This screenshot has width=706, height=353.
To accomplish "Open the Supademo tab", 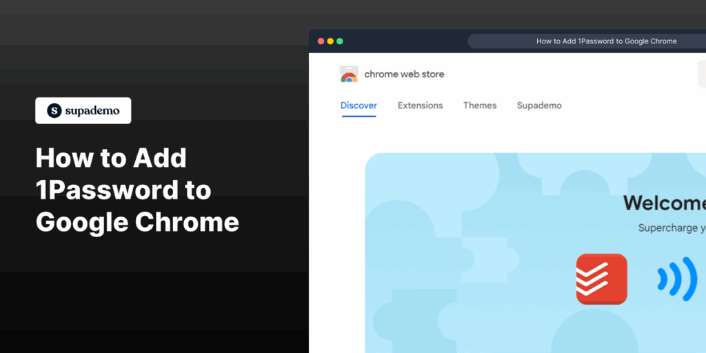I will (x=539, y=105).
